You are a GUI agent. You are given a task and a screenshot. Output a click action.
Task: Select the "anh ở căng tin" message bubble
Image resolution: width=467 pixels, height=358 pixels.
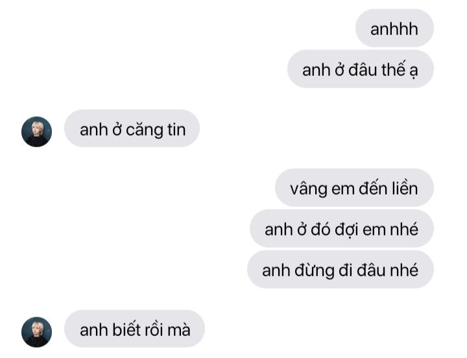(x=132, y=128)
